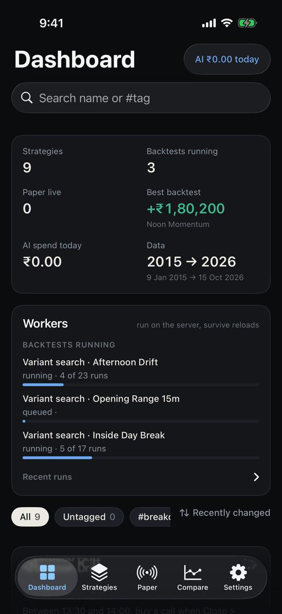The width and height of the screenshot is (282, 614).
Task: Open the Strategies layers icon
Action: point(99,572)
